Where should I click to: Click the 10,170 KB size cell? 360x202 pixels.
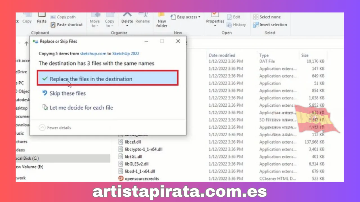[316, 61]
